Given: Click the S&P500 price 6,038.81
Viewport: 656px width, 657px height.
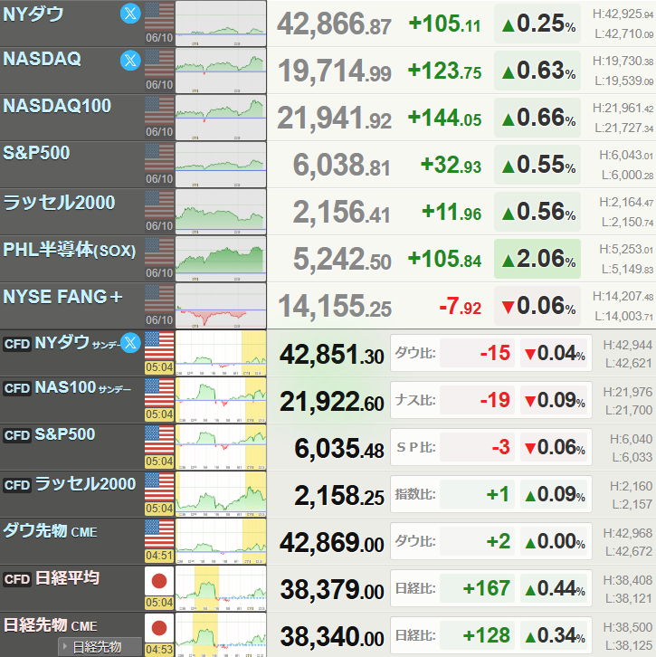Looking at the screenshot, I should click(341, 165).
